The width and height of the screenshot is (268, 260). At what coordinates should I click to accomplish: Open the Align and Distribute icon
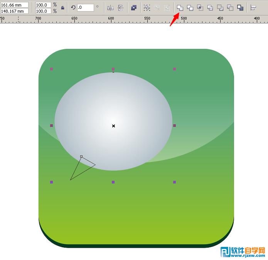253,8
